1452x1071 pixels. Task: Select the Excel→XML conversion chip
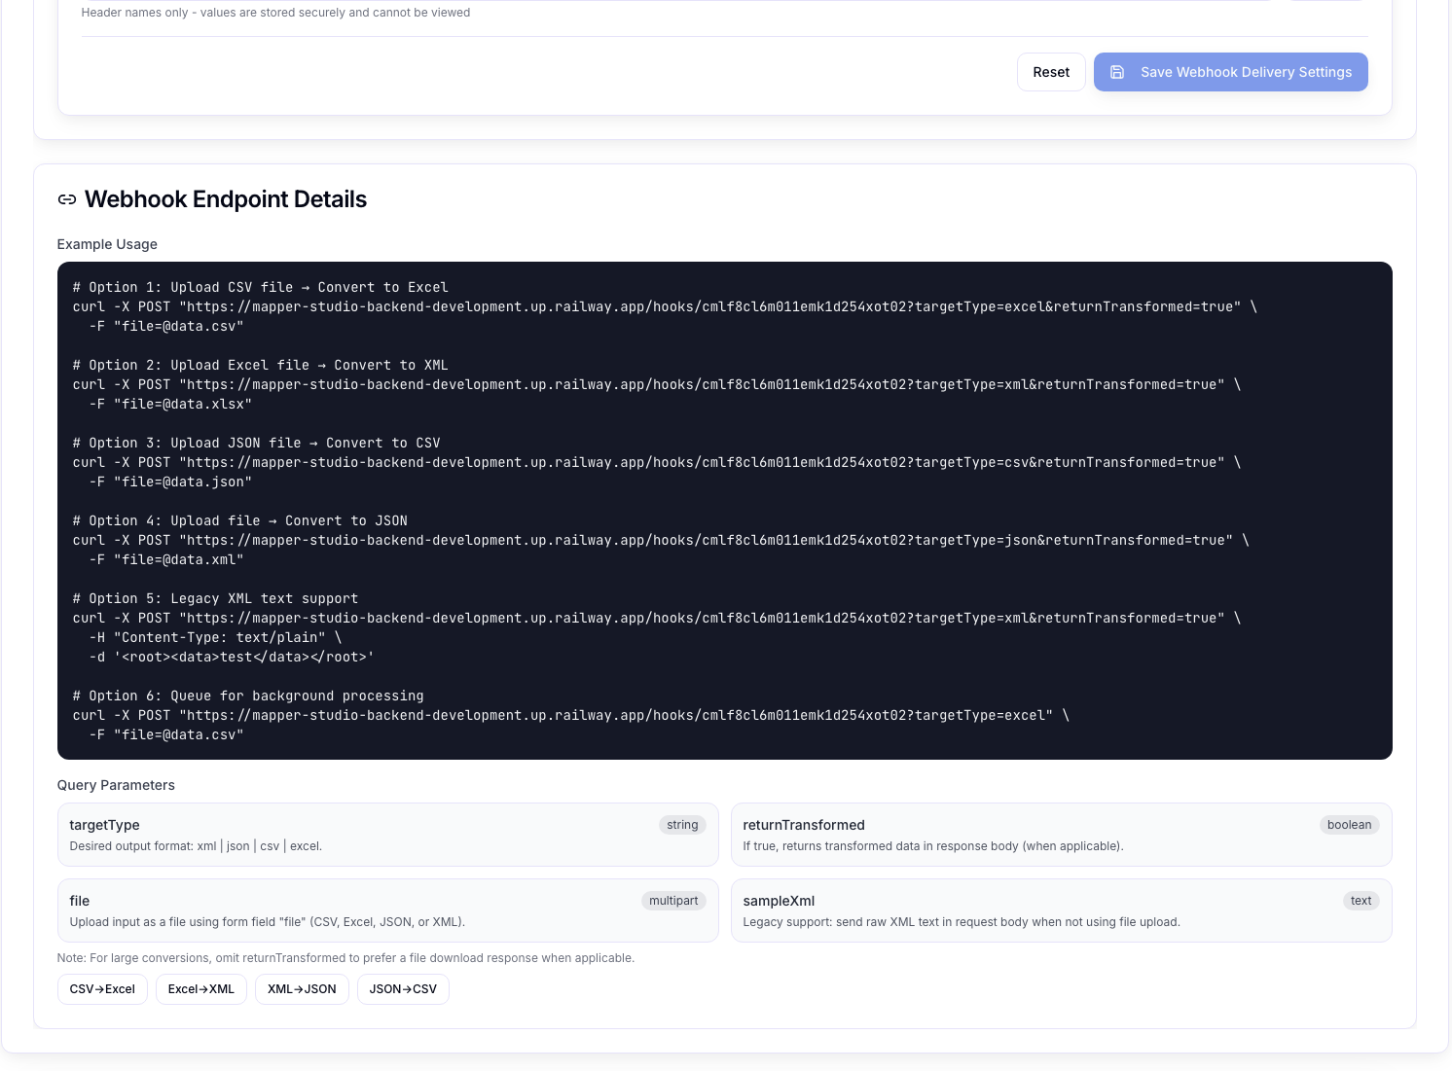pyautogui.click(x=201, y=988)
